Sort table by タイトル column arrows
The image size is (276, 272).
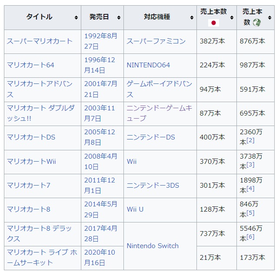tap(76, 17)
